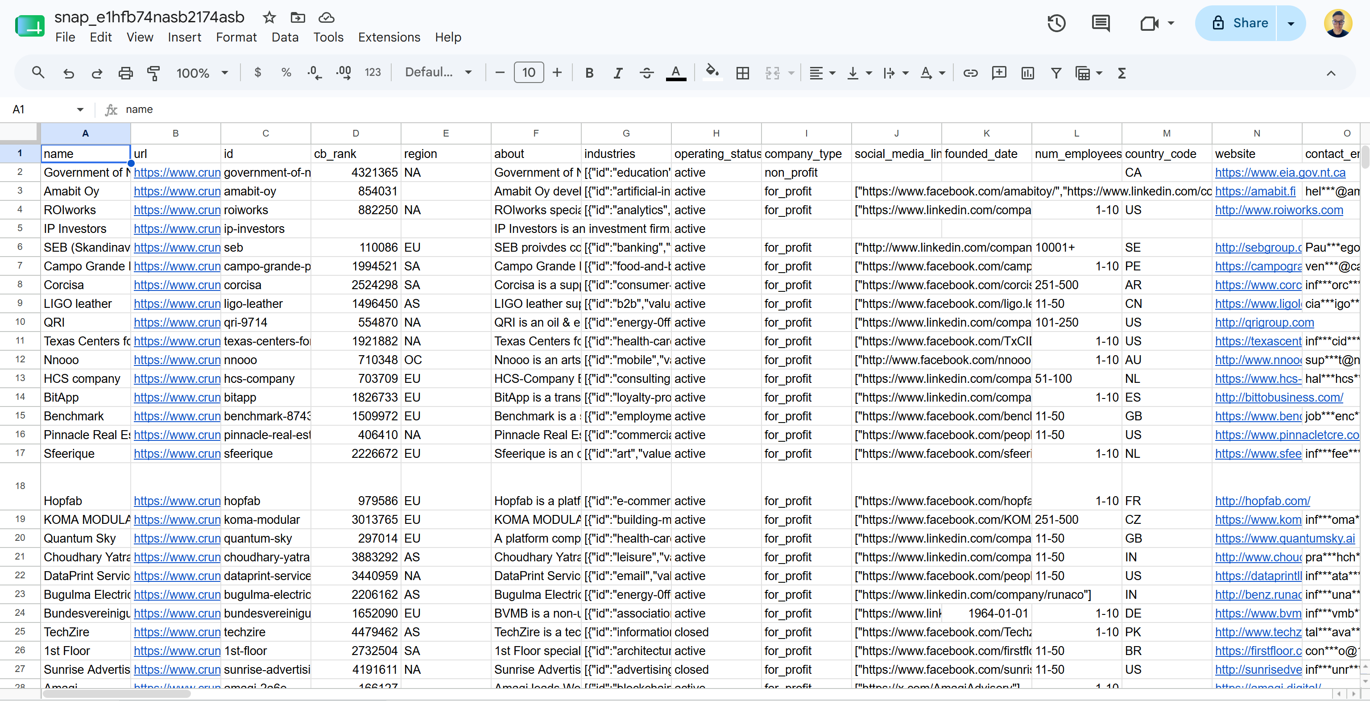Open vertical align dropdown
The width and height of the screenshot is (1370, 701).
pos(859,73)
